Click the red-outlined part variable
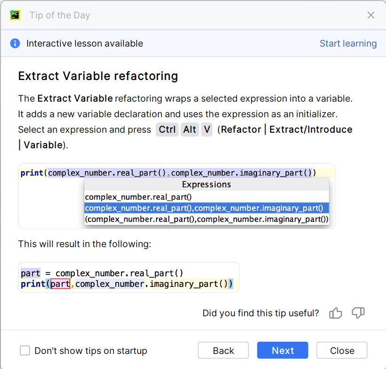 [x=60, y=284]
